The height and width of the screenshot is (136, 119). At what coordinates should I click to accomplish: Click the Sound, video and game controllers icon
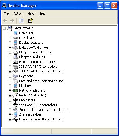tap(16, 110)
